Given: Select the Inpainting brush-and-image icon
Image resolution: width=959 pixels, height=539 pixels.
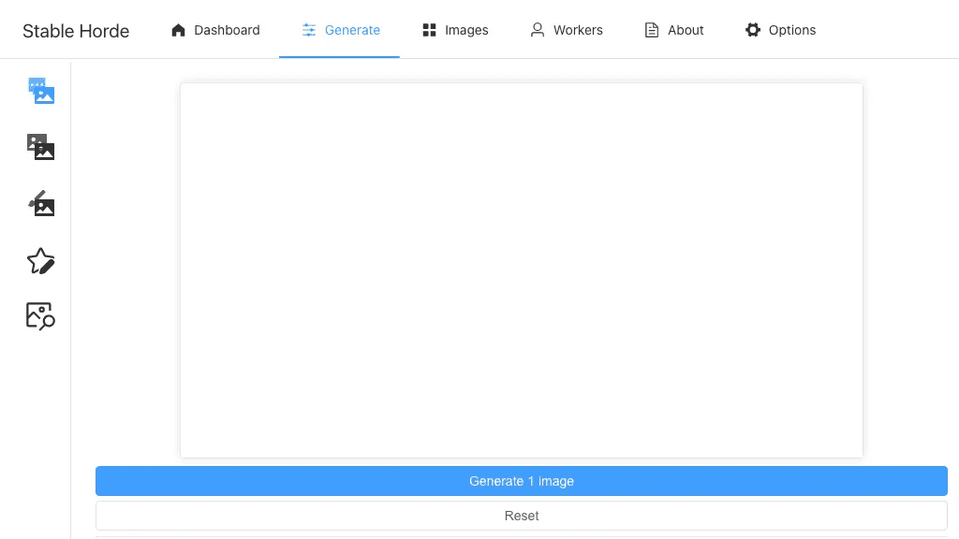Looking at the screenshot, I should coord(41,203).
